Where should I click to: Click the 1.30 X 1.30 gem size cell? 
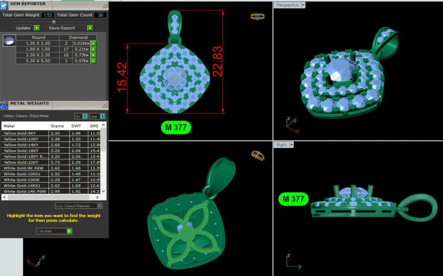pos(38,43)
